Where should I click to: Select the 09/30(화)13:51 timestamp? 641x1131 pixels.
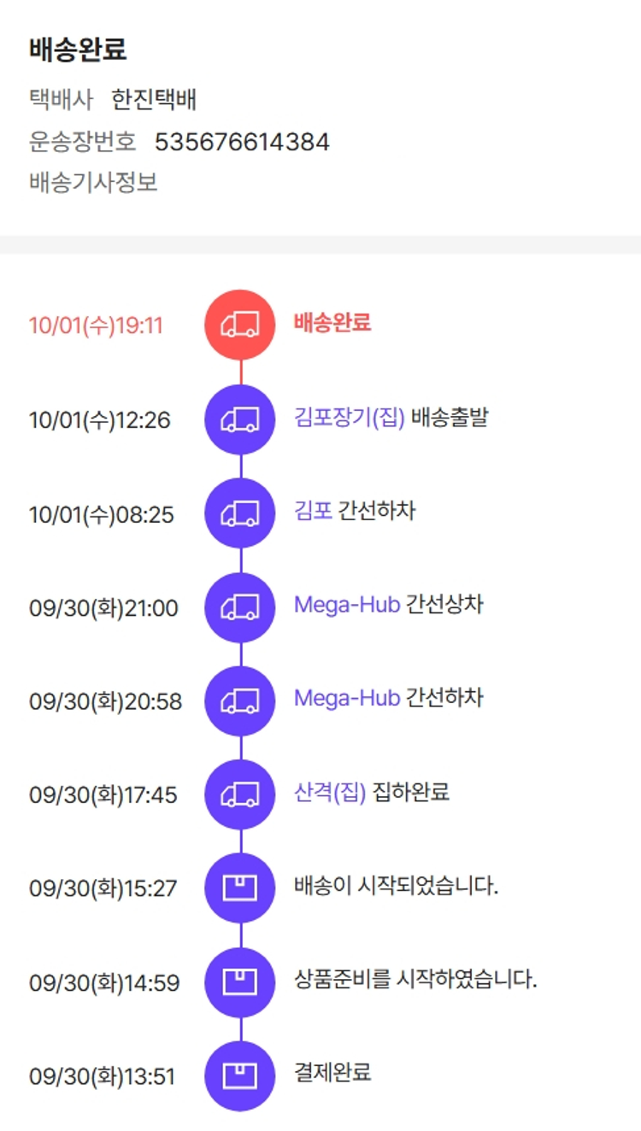(102, 1077)
